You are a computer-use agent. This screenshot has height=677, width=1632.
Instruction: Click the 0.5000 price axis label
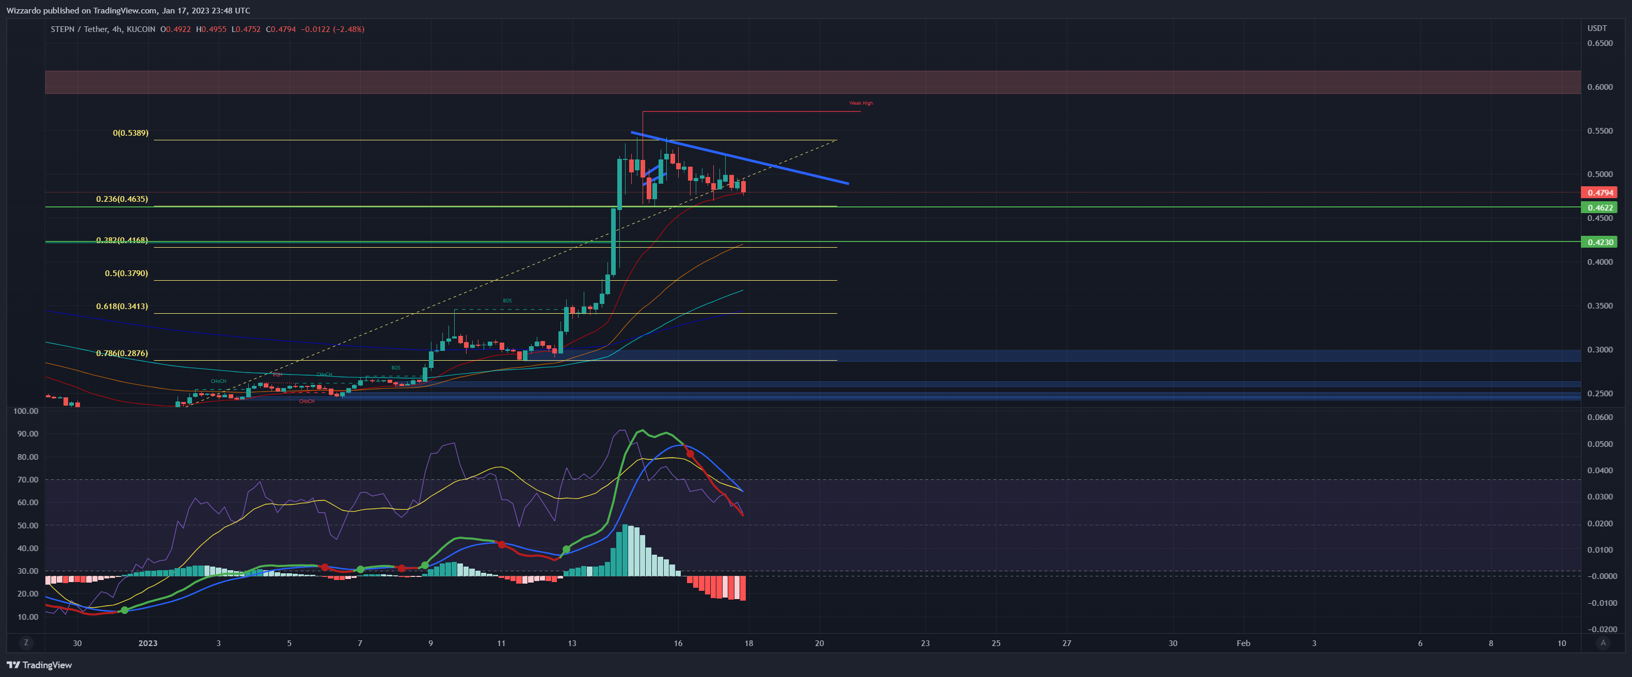(x=1599, y=174)
